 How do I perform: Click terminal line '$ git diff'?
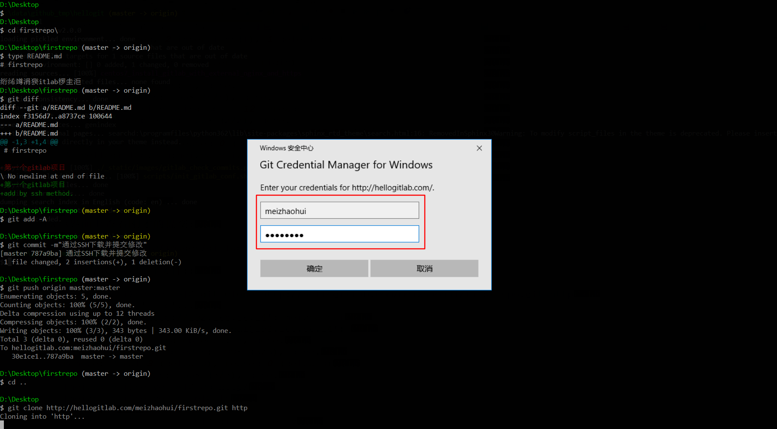click(x=19, y=99)
